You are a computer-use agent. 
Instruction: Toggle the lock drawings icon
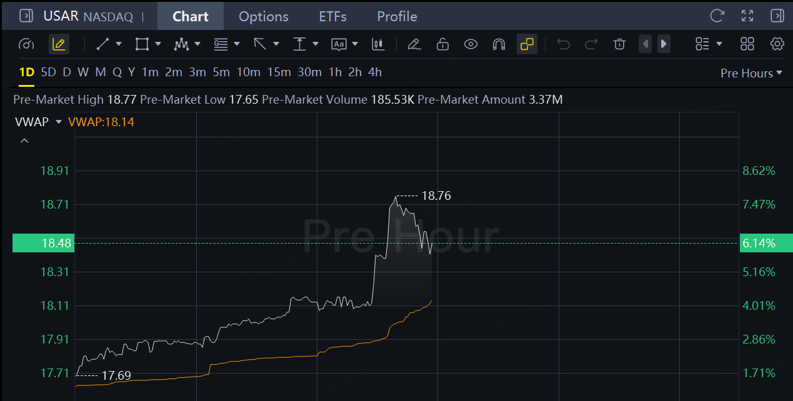442,44
